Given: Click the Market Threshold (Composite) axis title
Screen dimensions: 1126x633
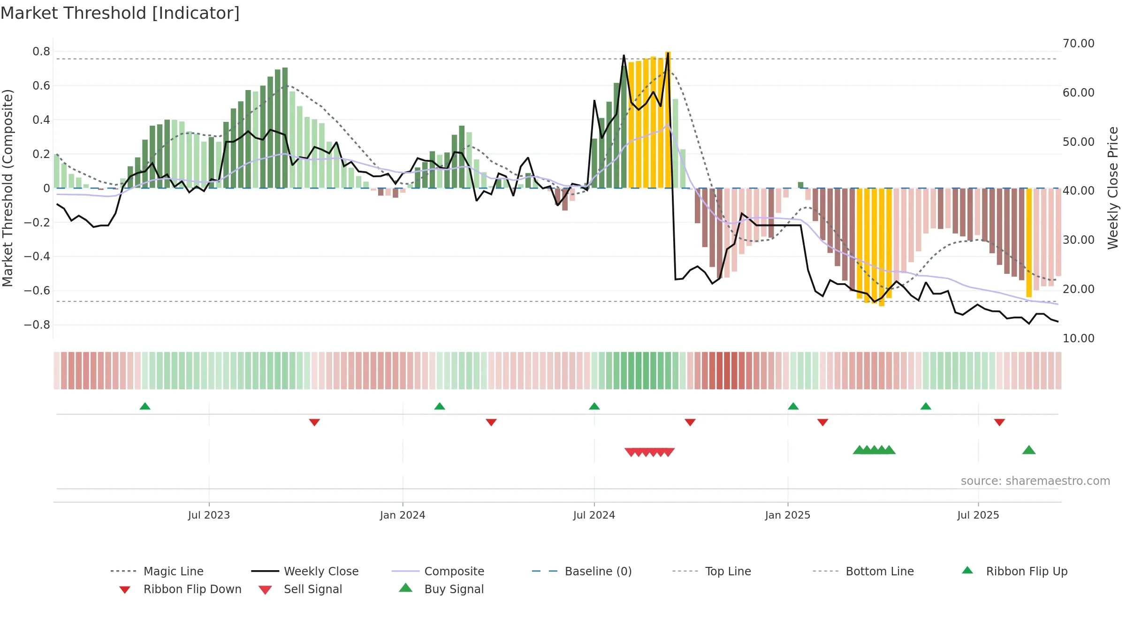Looking at the screenshot, I should point(8,188).
